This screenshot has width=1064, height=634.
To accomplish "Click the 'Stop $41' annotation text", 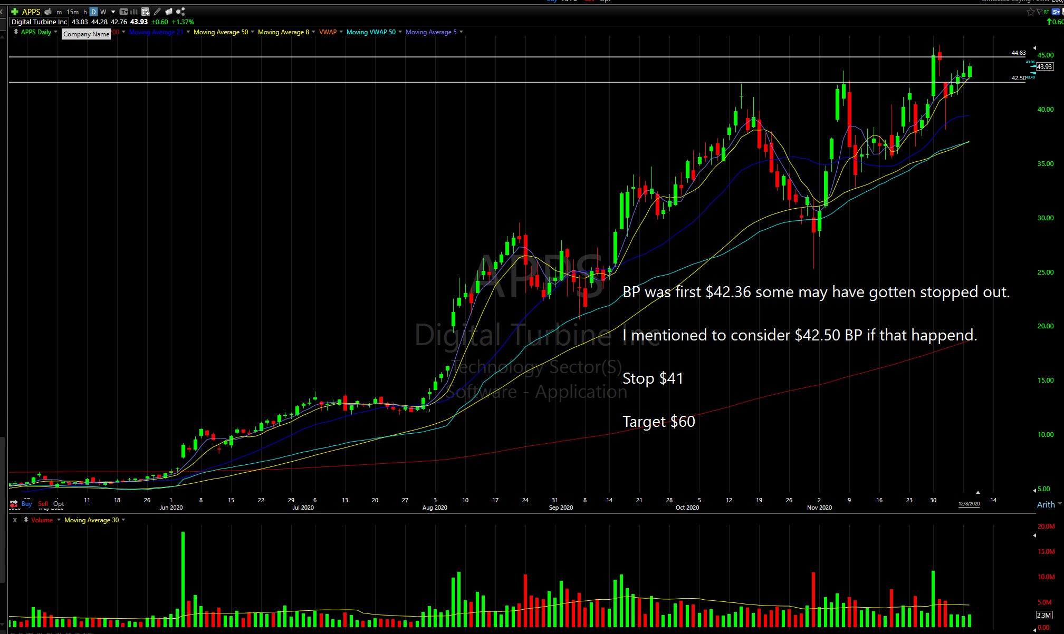I will (653, 378).
